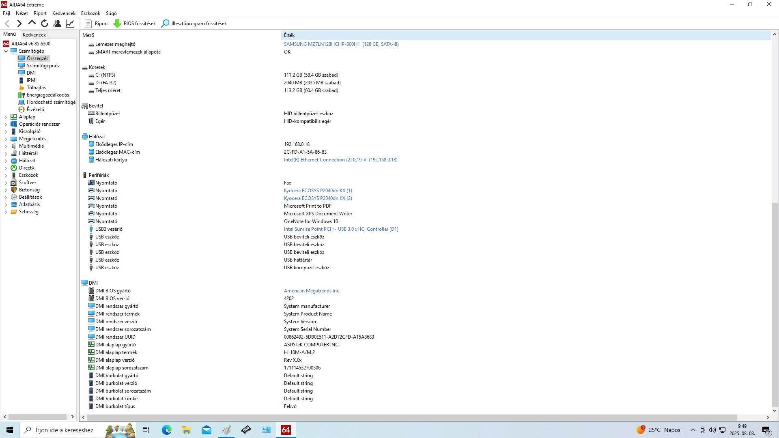Open the Eszközök menu
779x438 pixels.
[90, 13]
